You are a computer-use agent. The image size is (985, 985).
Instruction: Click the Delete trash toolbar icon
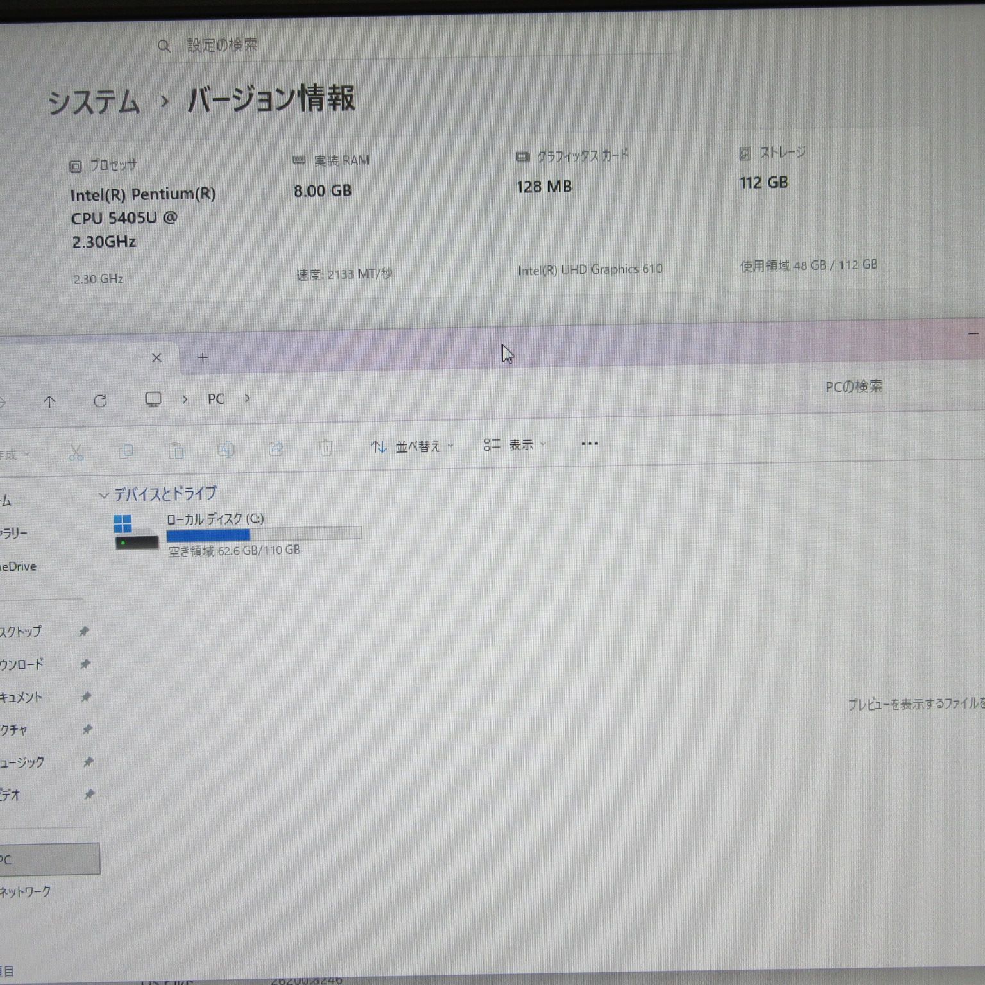(325, 448)
